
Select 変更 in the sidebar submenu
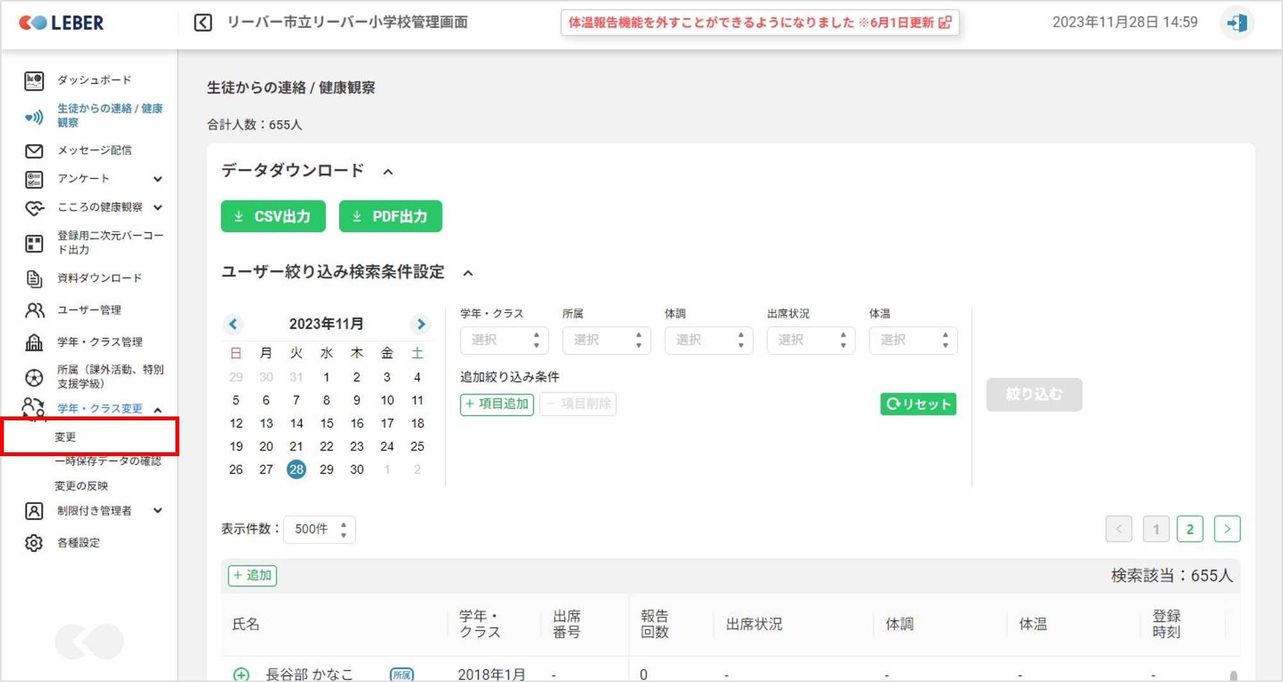click(65, 437)
